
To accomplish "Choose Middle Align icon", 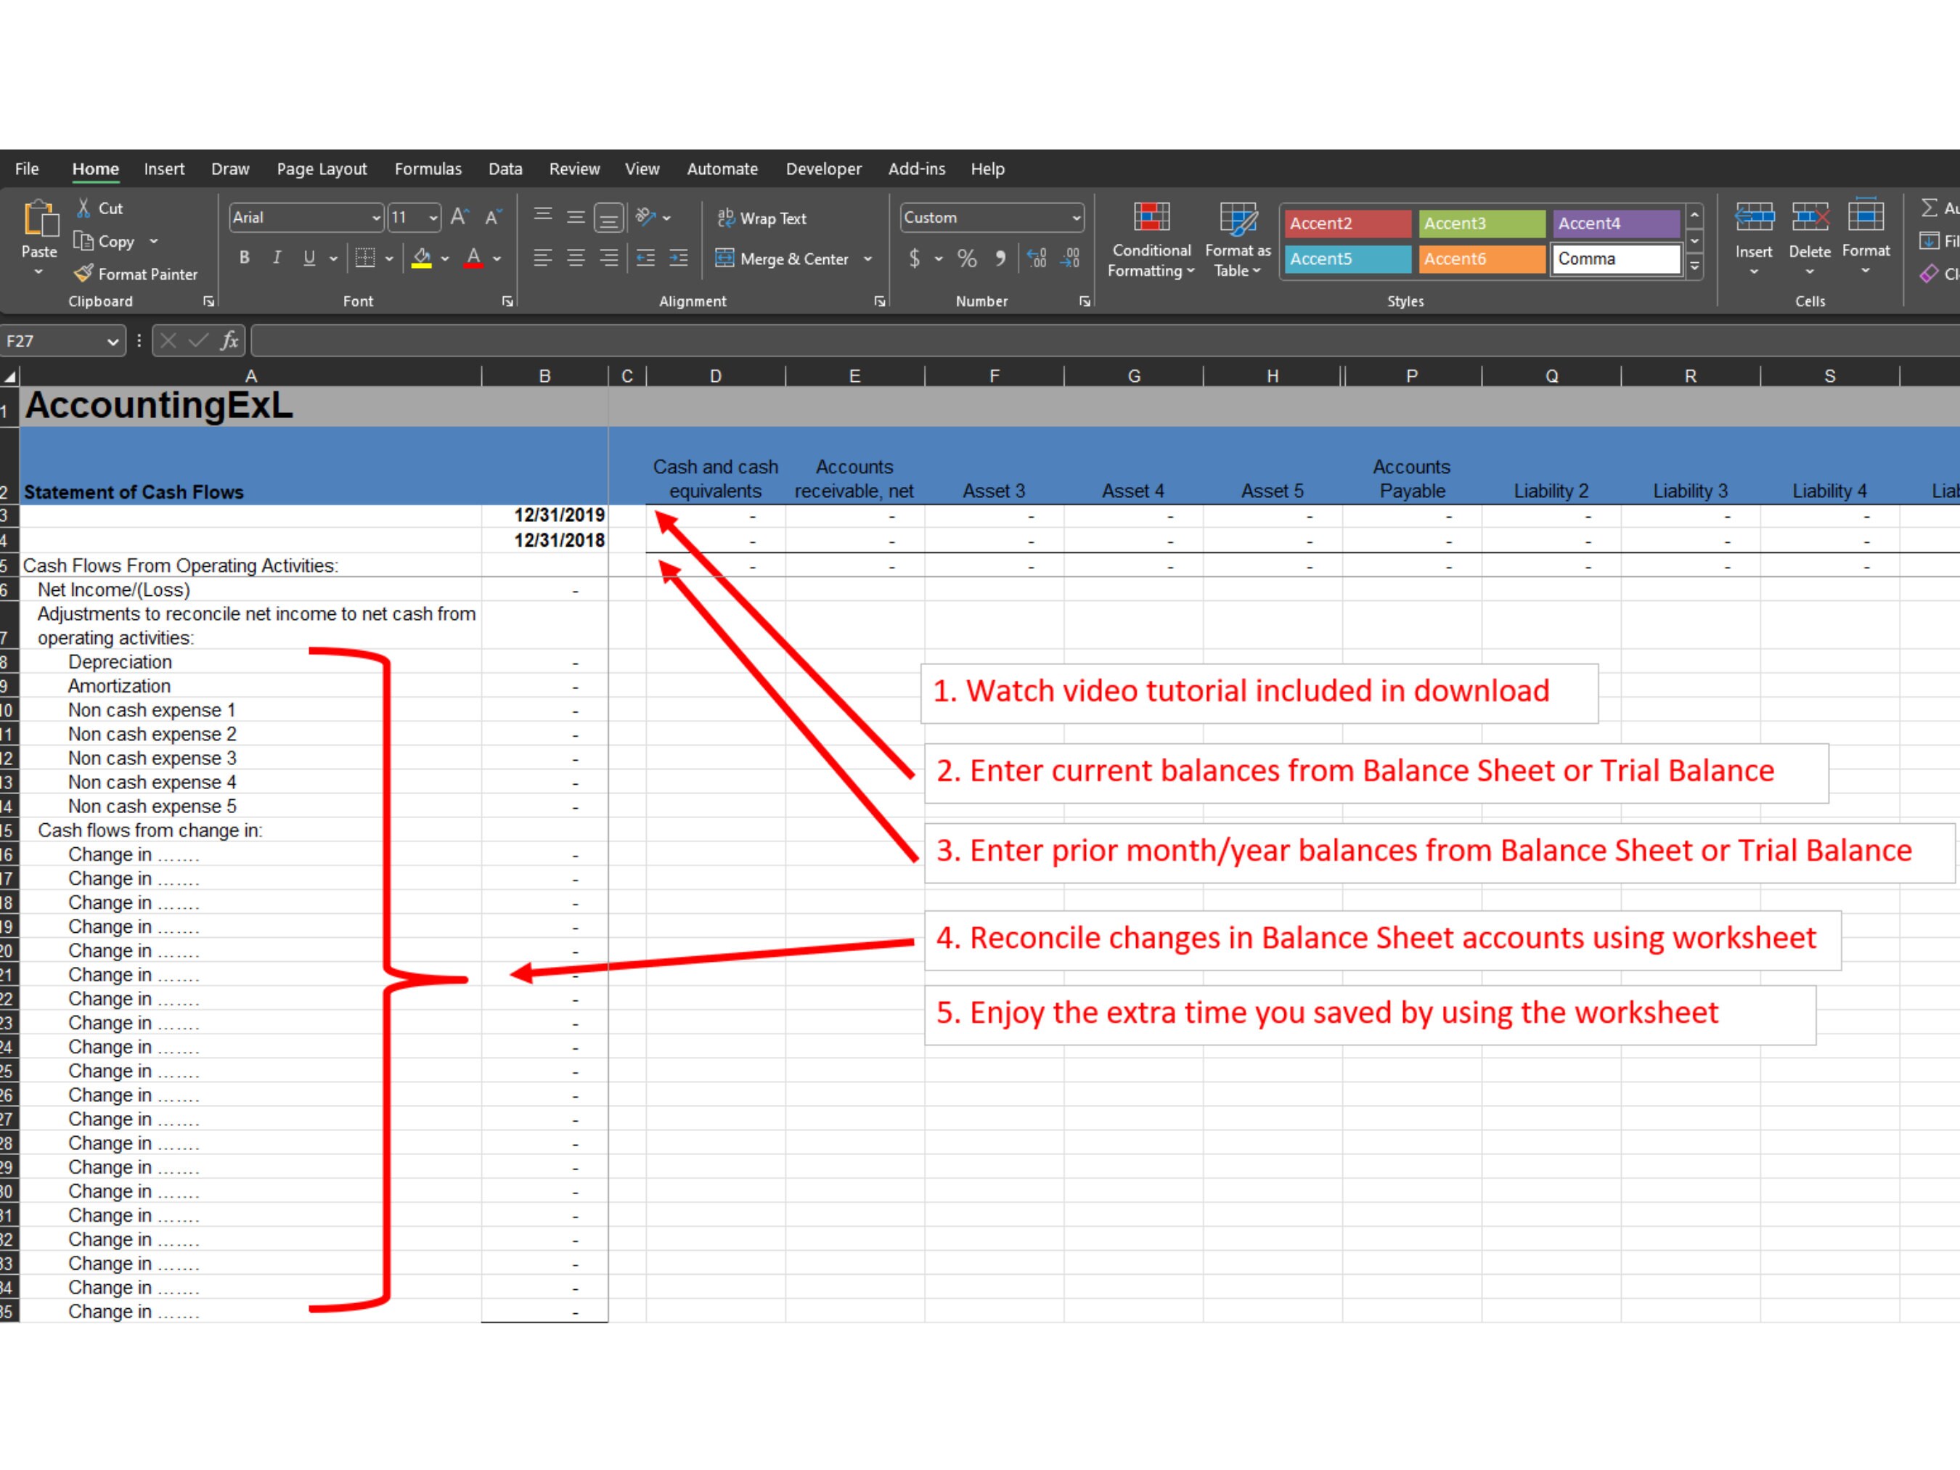I will [576, 217].
